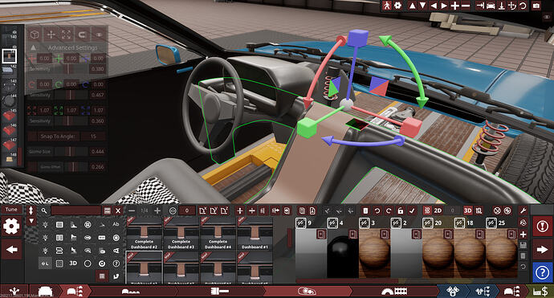Viewport: 554px width, 298px height.
Task: Select the steering wheel fixture category icon
Action: click(88, 224)
